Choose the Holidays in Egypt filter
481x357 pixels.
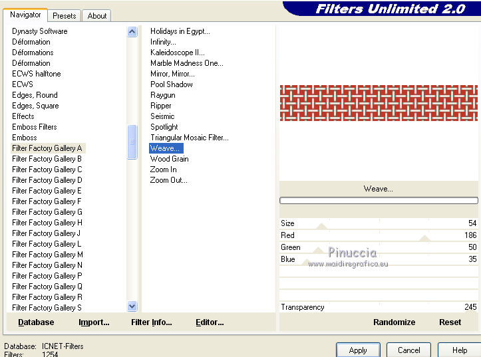tap(180, 31)
